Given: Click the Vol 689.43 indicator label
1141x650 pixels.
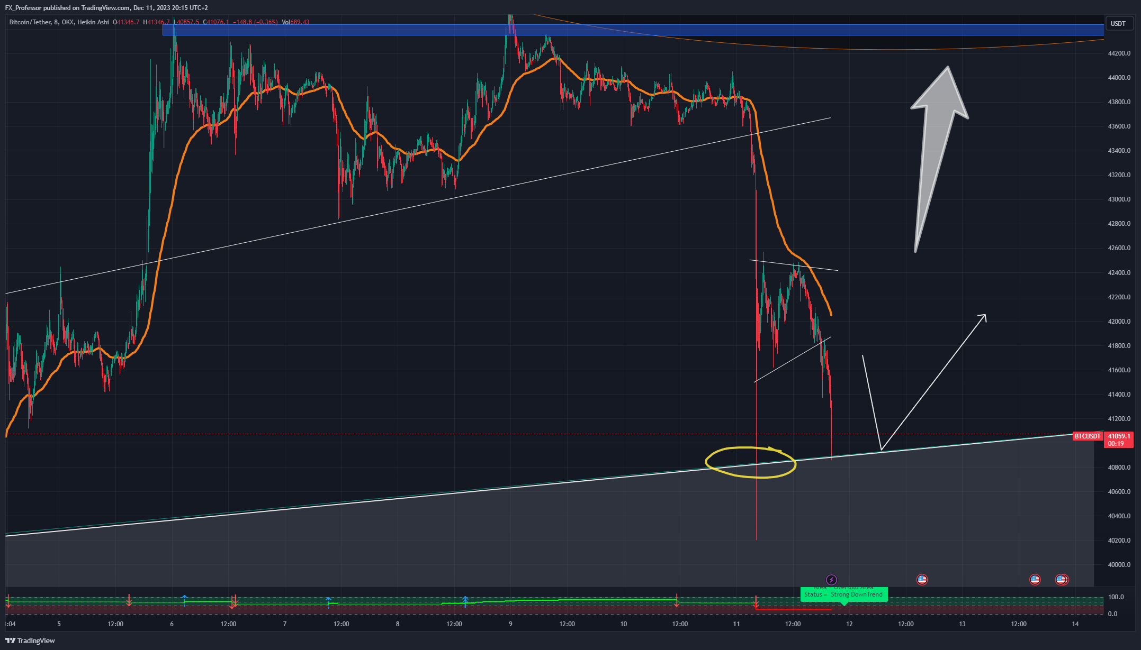Looking at the screenshot, I should 295,22.
